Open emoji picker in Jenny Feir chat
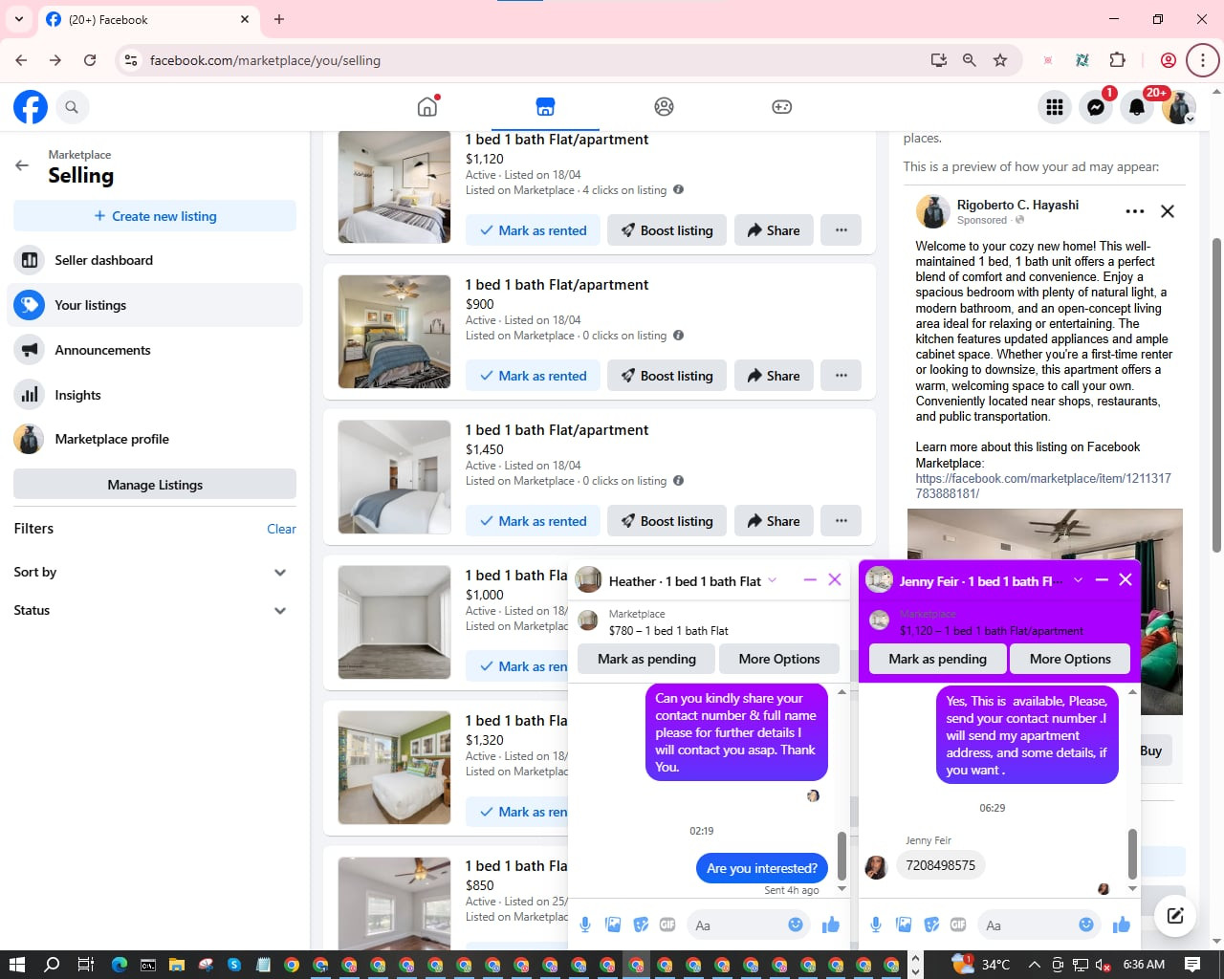1224x979 pixels. 1086,925
